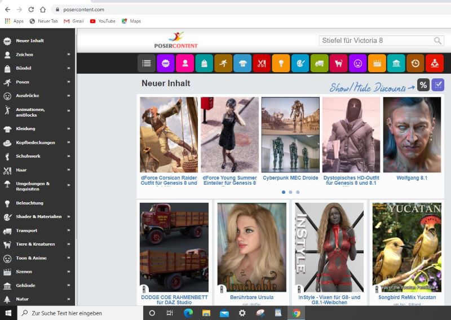This screenshot has height=320, width=451.
Task: Open Microsoft Edge from the taskbar
Action: point(188,313)
